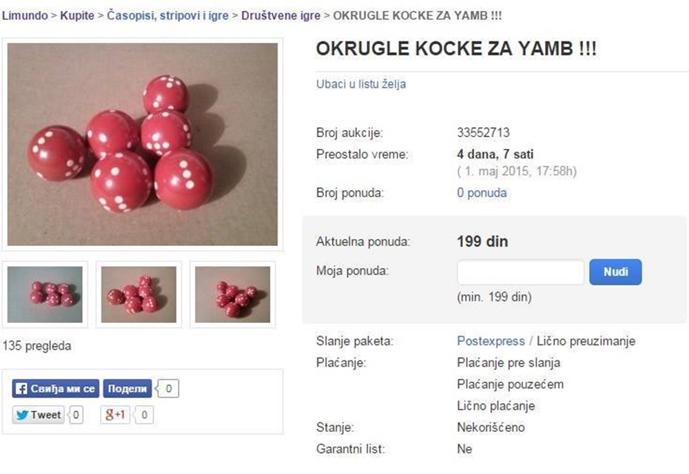Click the Google +1 count bubble
689x474 pixels.
coord(144,415)
